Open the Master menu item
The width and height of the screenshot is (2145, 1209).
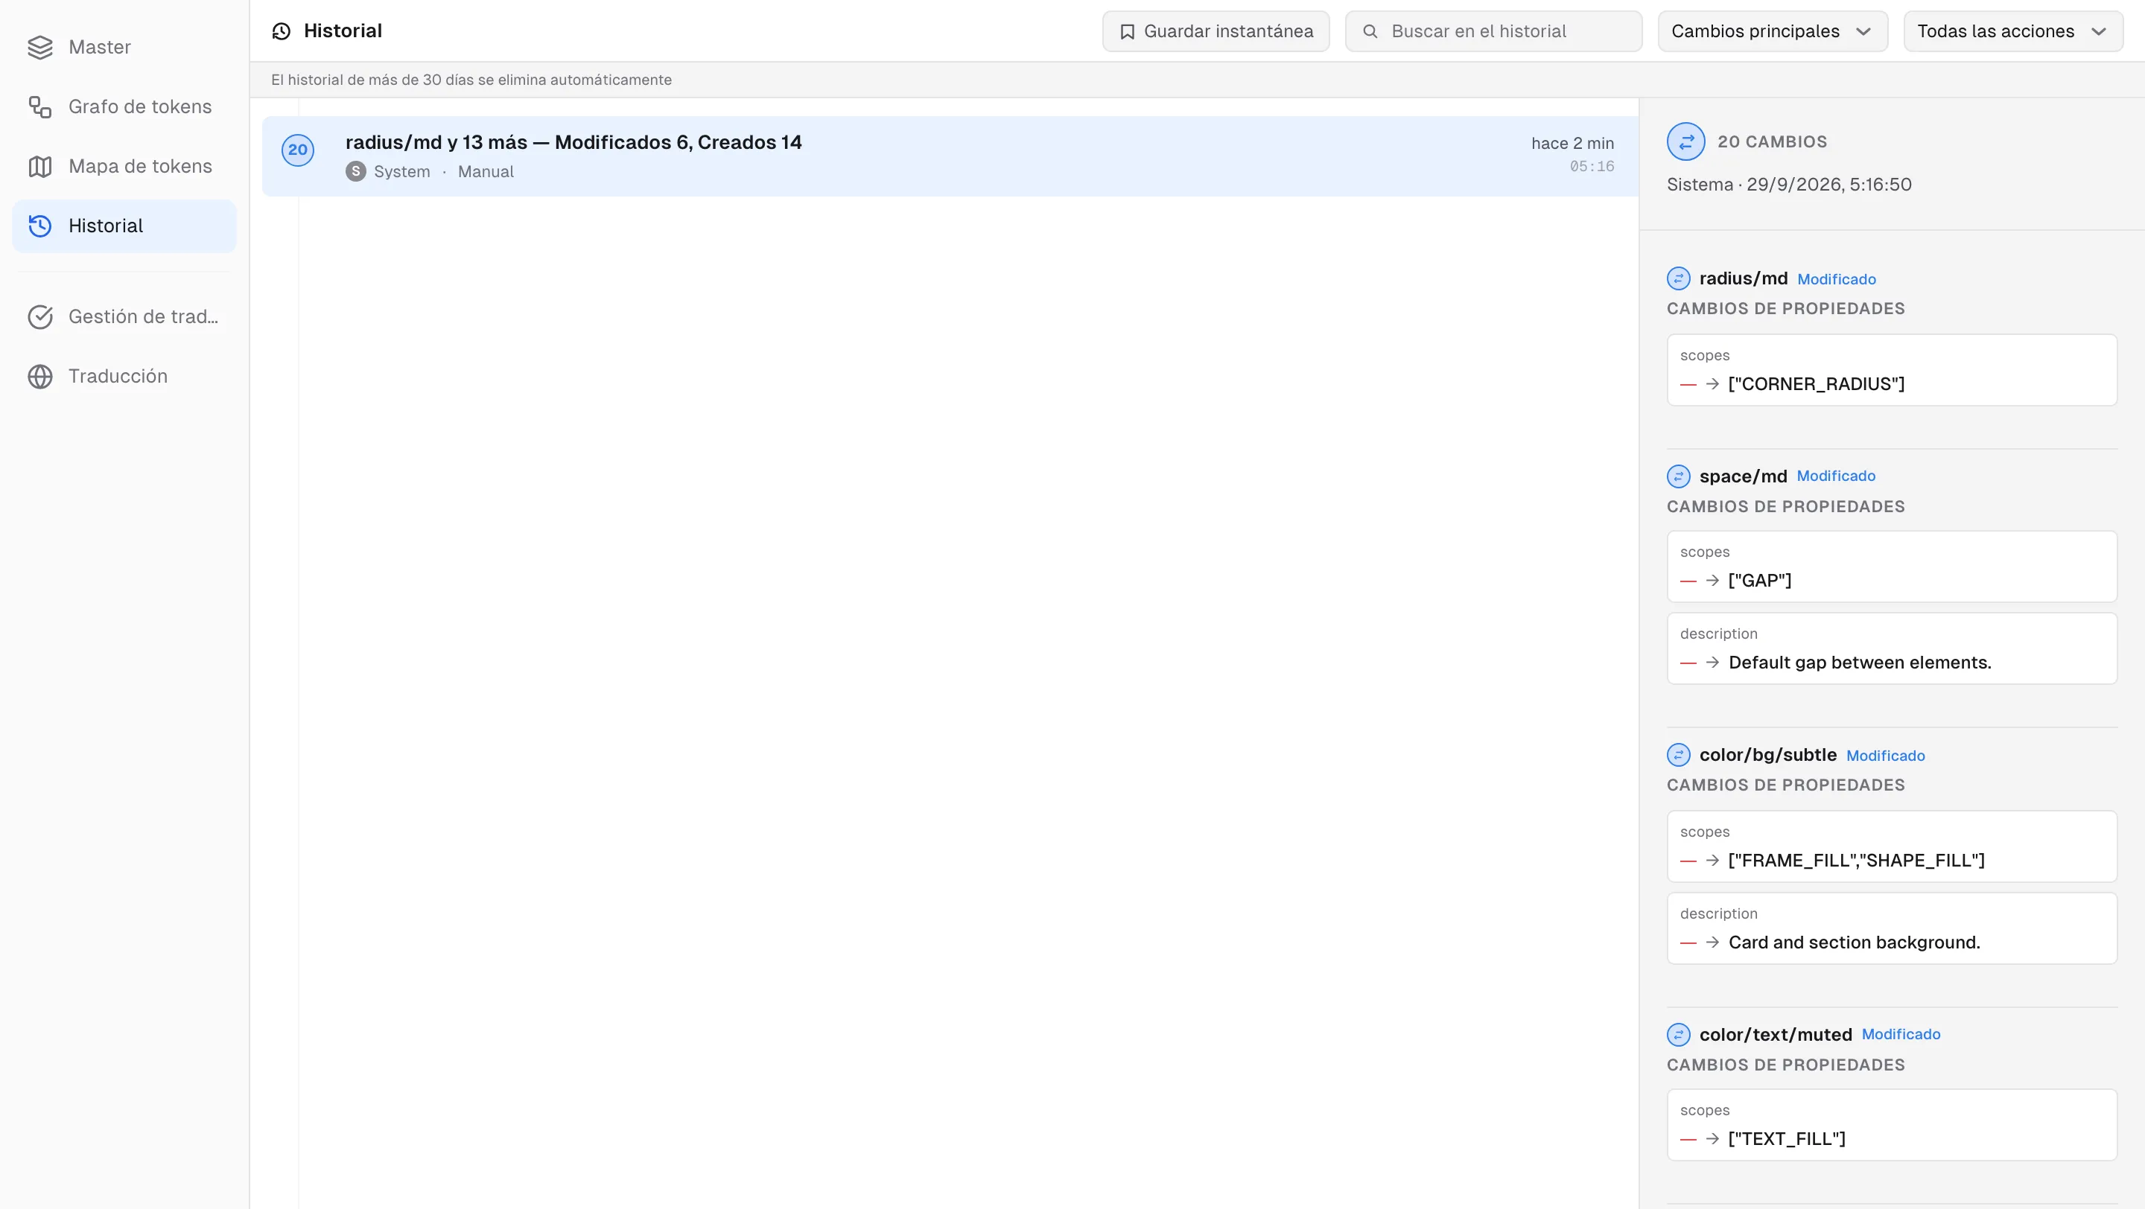pos(124,48)
